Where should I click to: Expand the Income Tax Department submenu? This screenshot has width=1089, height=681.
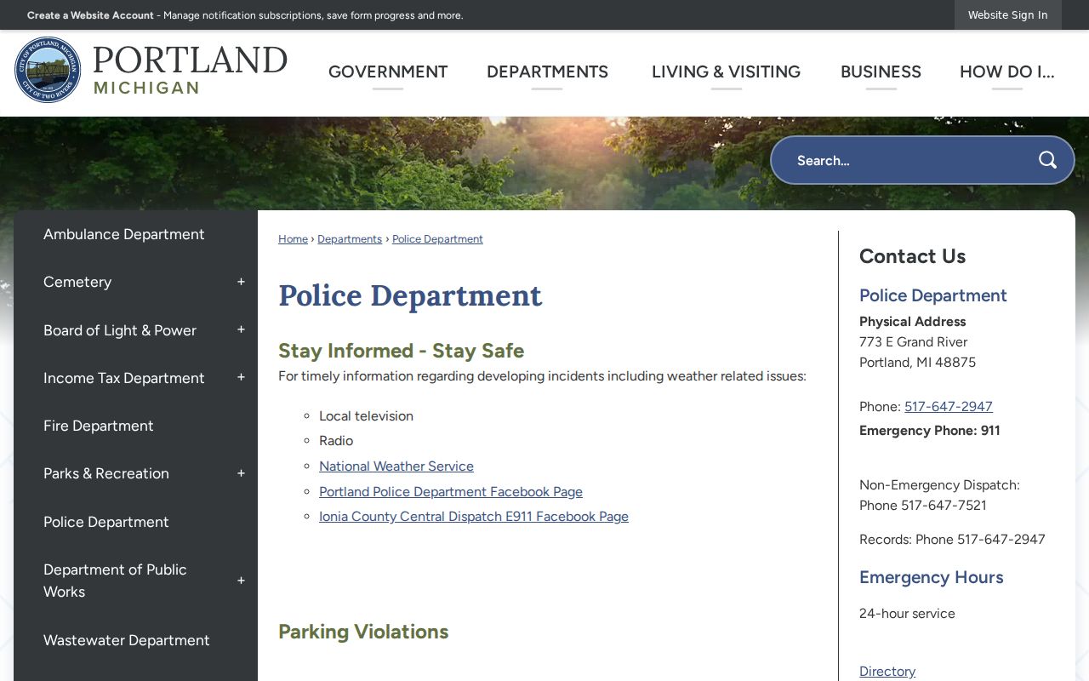[x=241, y=378]
